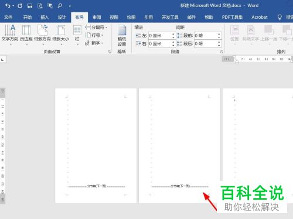This screenshot has width=293, height=219.
Task: Switch to the 插入 tab
Action: point(45,18)
